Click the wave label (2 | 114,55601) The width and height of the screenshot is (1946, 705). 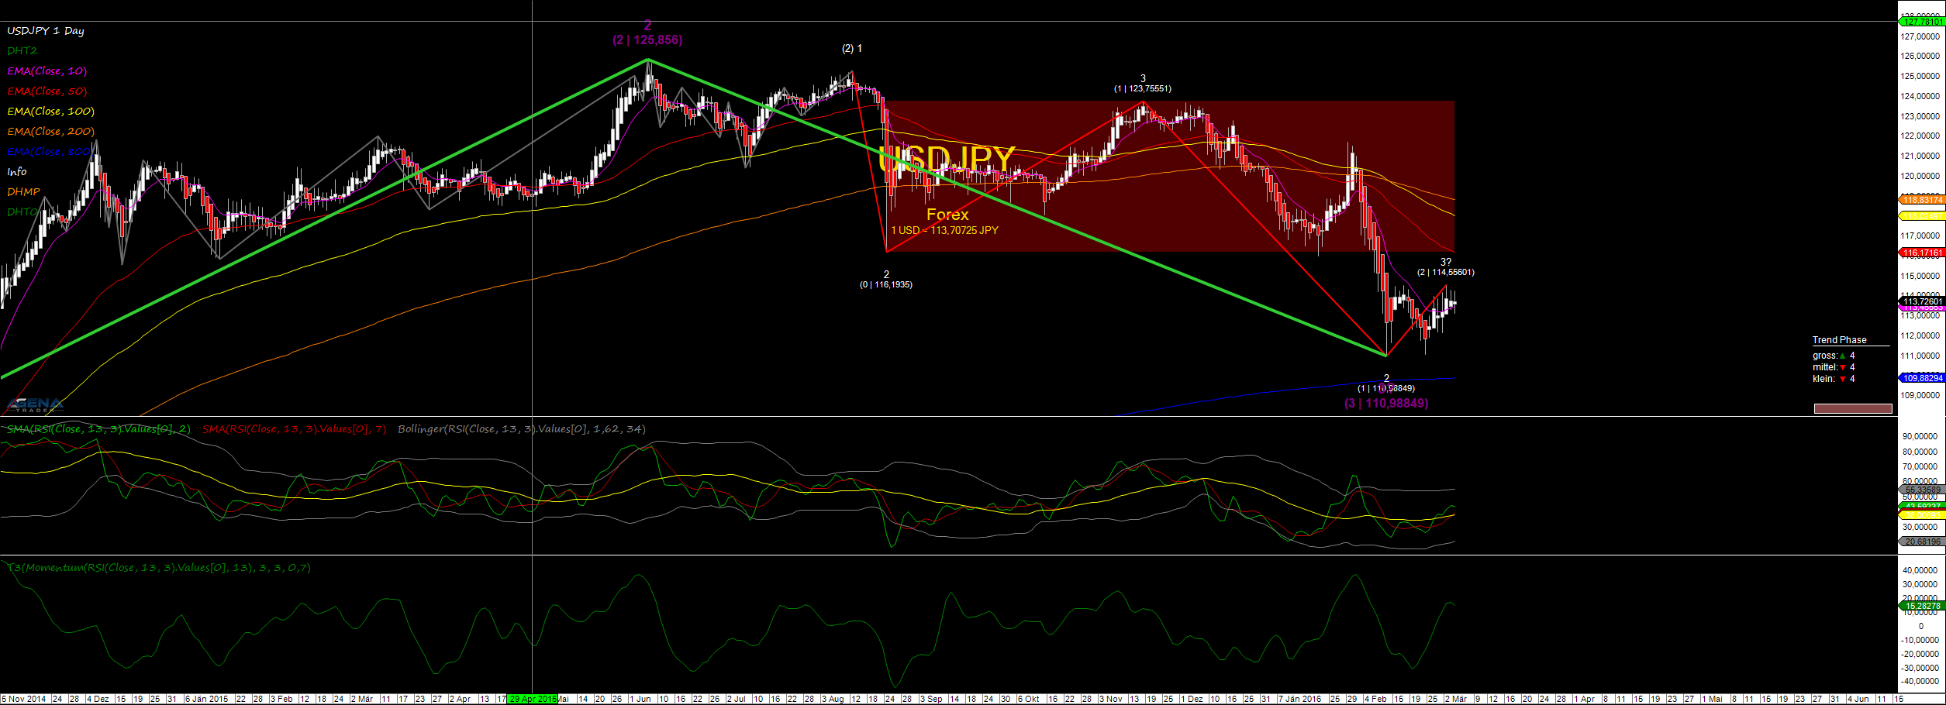click(x=1446, y=273)
